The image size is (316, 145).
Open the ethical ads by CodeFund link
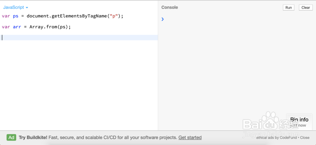276,137
